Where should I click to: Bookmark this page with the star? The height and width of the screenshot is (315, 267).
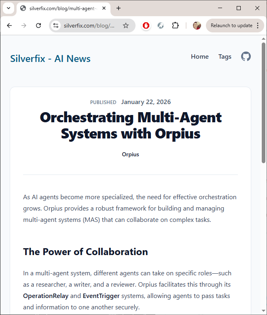(126, 26)
